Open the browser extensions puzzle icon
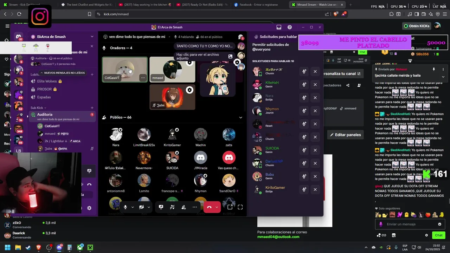The height and width of the screenshot is (253, 450). (391, 14)
